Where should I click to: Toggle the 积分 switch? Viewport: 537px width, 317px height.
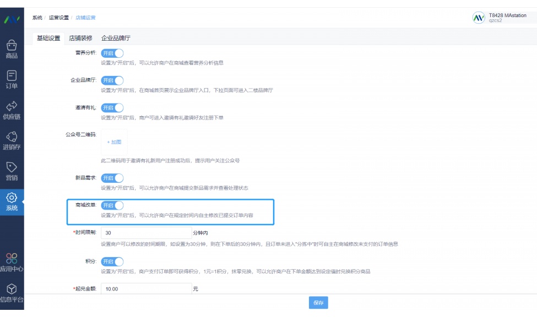click(x=112, y=261)
